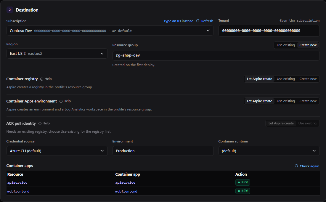The image size is (326, 202).
Task: Click the NEW badge in apiservice row
Action: 243,182
